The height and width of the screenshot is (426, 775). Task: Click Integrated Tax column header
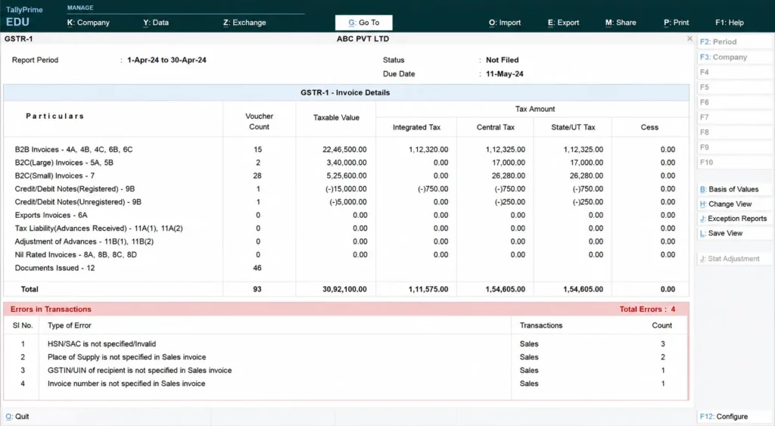coord(416,128)
